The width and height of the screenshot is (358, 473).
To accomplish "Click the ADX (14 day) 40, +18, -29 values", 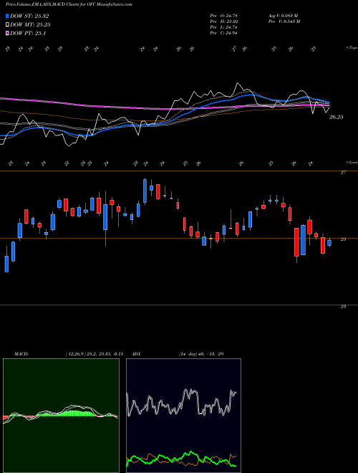I will 200,354.
